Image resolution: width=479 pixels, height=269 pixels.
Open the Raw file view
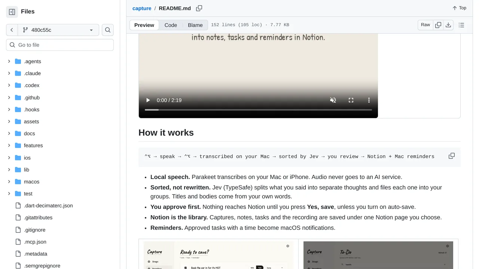click(425, 25)
